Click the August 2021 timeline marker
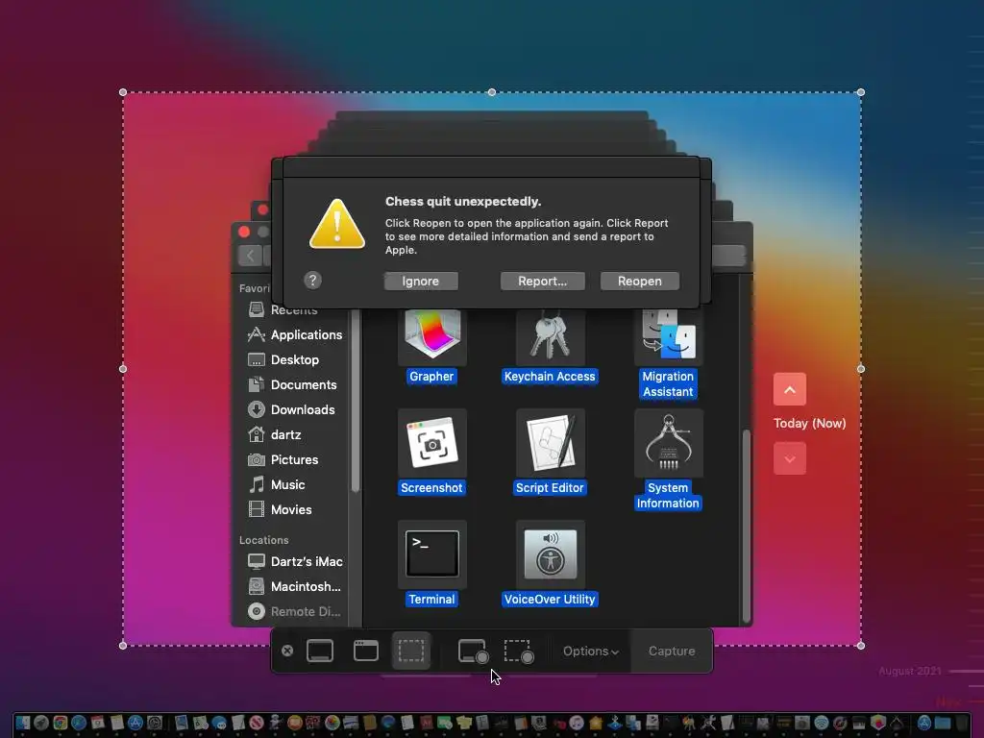 [910, 672]
